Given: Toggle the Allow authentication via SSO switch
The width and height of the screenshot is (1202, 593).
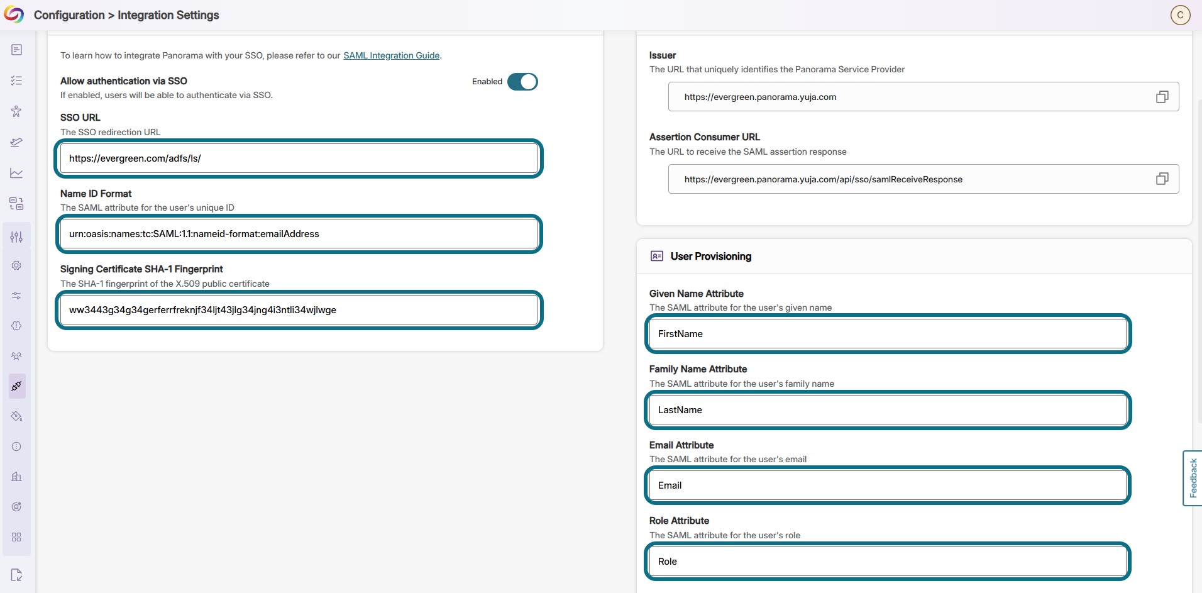Looking at the screenshot, I should pos(522,82).
